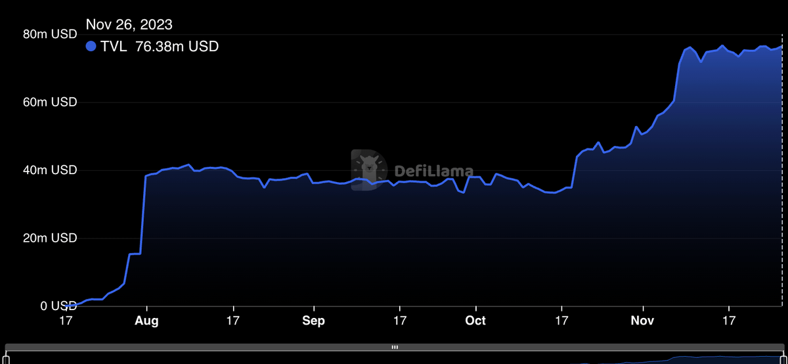Viewport: 788px width, 364px height.
Task: Click the blue TVL legend dot
Action: (x=91, y=47)
